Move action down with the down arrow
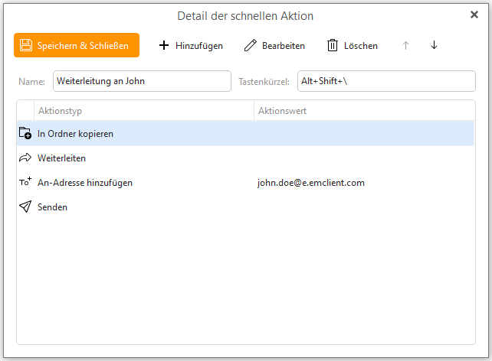The image size is (492, 361). (x=434, y=45)
